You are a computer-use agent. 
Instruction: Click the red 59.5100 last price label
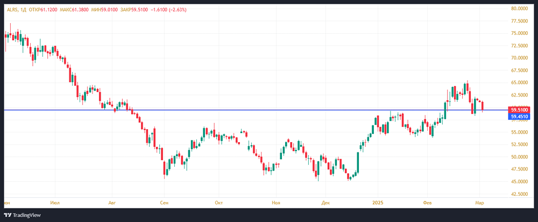pos(519,110)
